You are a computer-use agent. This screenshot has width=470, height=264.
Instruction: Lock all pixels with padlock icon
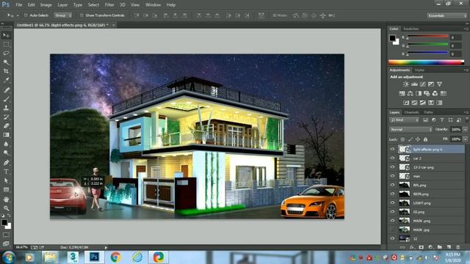[425, 139]
